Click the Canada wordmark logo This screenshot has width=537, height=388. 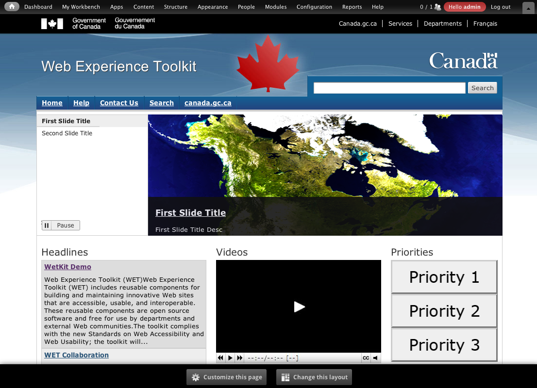[463, 61]
